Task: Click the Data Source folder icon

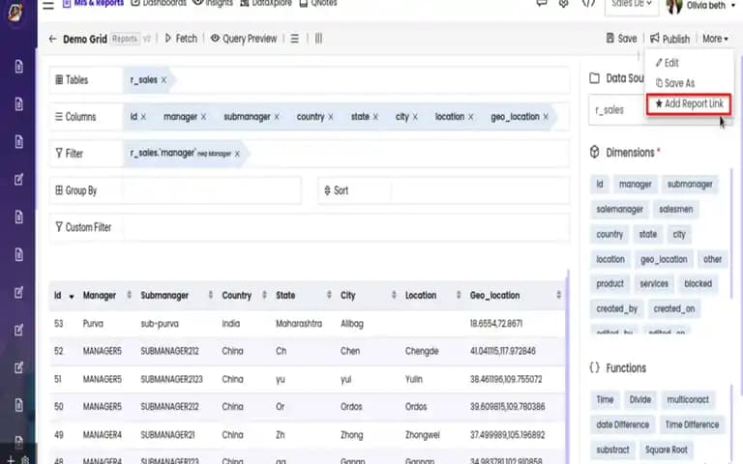Action: pyautogui.click(x=594, y=78)
